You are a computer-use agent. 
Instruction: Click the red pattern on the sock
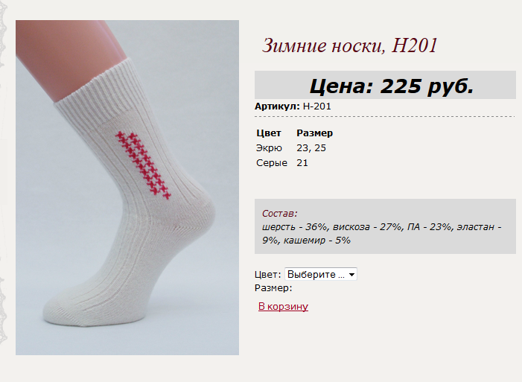tap(144, 165)
